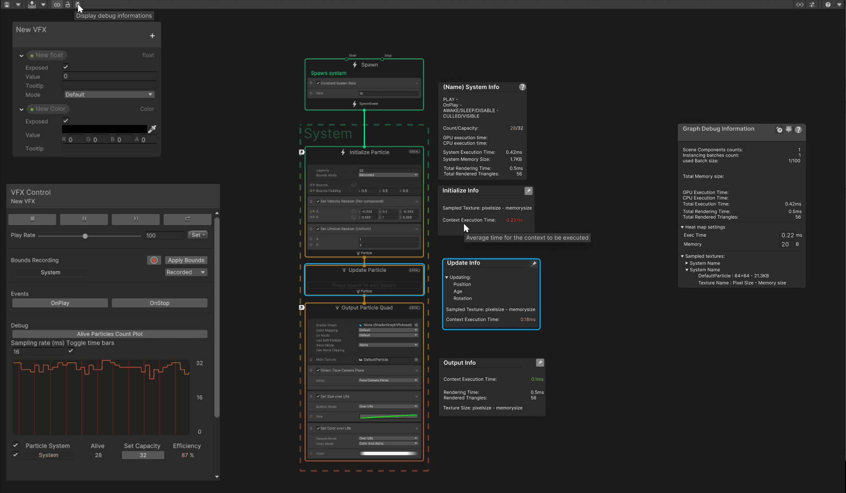Pick a color with the eyedropper tool
The image size is (846, 493).
[x=153, y=129]
